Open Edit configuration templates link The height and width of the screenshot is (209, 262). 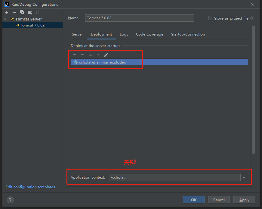32,187
